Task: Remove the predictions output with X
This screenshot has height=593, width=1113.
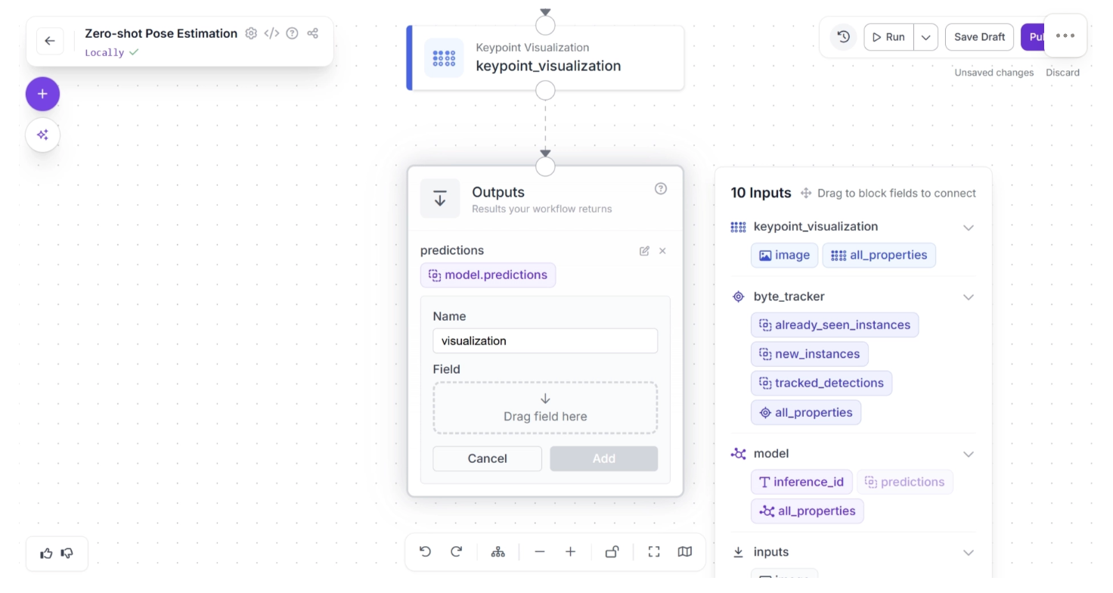Action: pyautogui.click(x=662, y=251)
